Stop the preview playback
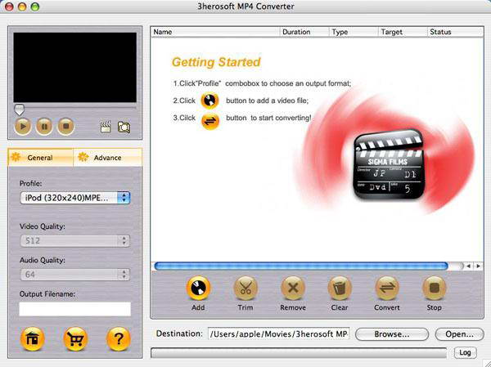This screenshot has height=367, width=491. pos(65,127)
